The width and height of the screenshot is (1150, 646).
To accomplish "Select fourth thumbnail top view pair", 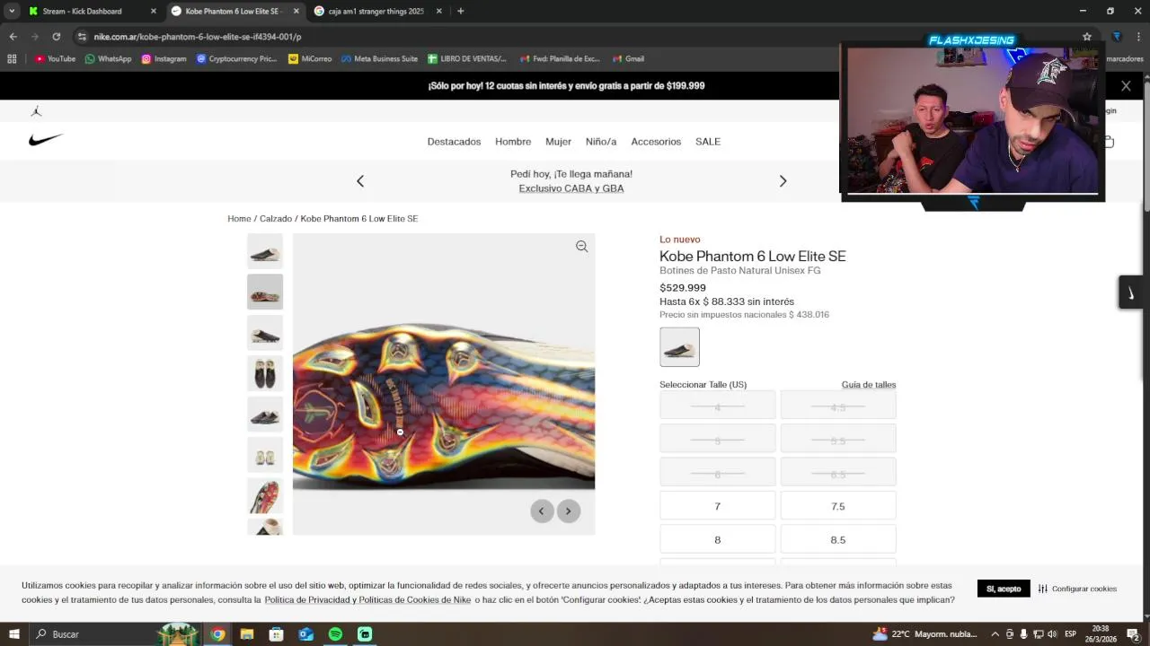I will pos(265,373).
